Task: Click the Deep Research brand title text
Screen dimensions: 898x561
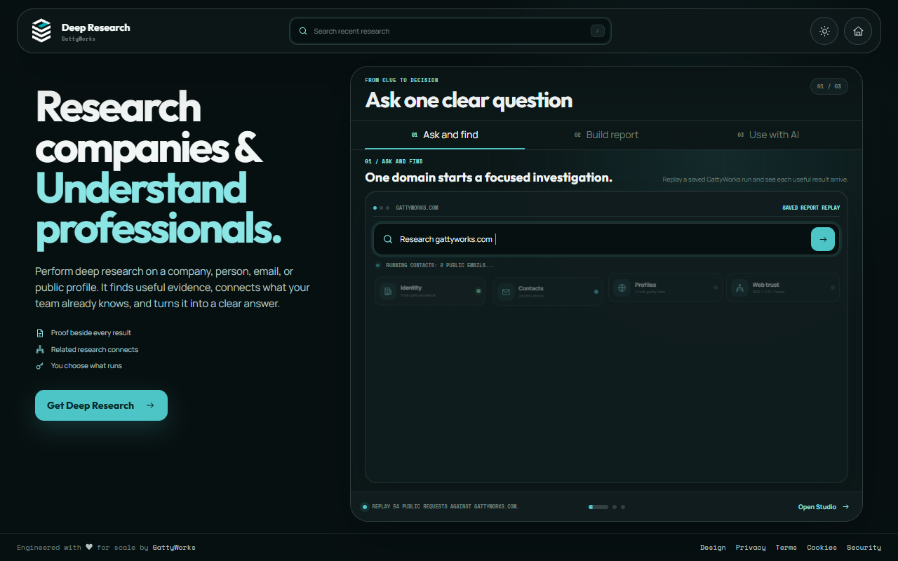Action: (95, 27)
